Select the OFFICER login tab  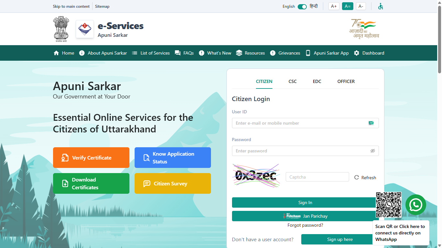tap(346, 81)
